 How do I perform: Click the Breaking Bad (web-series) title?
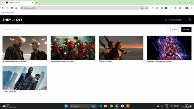[15, 61]
